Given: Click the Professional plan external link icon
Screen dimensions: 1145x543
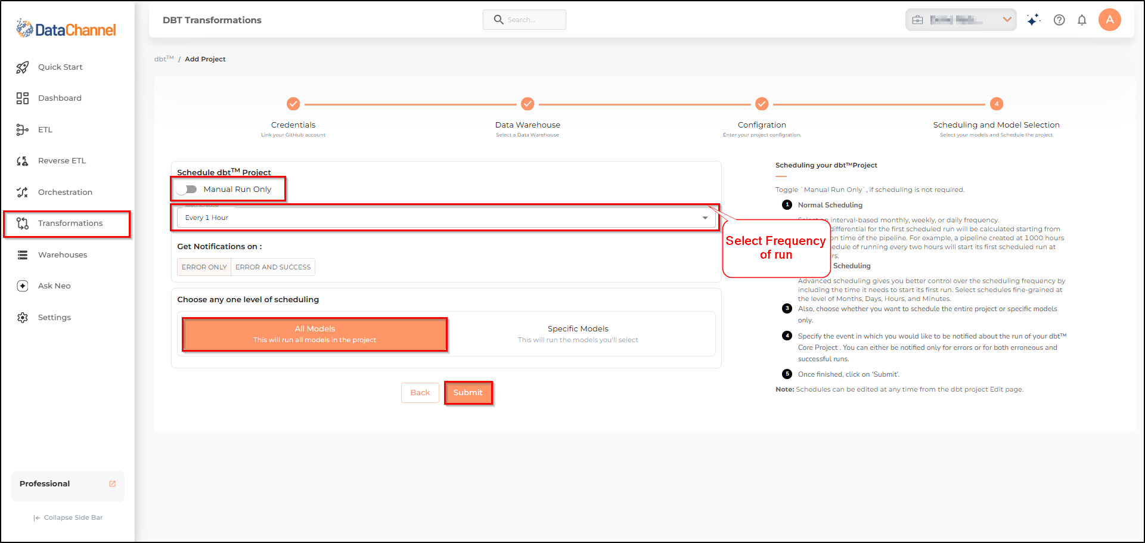Looking at the screenshot, I should click(113, 484).
